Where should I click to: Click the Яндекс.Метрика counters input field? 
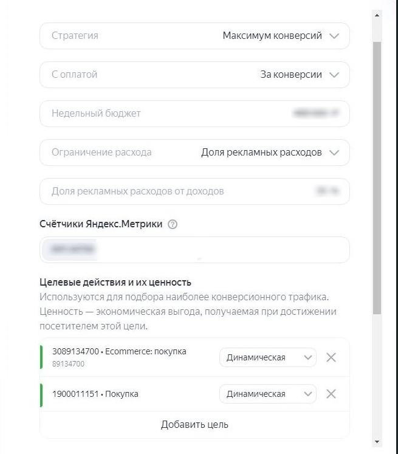[194, 250]
